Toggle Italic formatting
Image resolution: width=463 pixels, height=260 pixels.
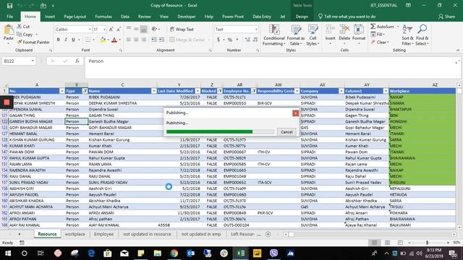click(66, 40)
